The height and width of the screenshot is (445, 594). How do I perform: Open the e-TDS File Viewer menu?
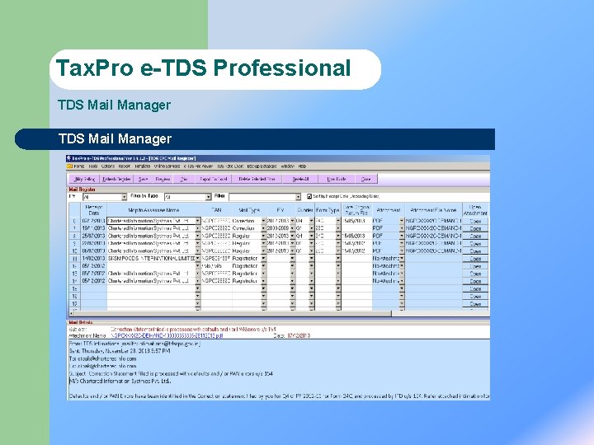(x=199, y=166)
